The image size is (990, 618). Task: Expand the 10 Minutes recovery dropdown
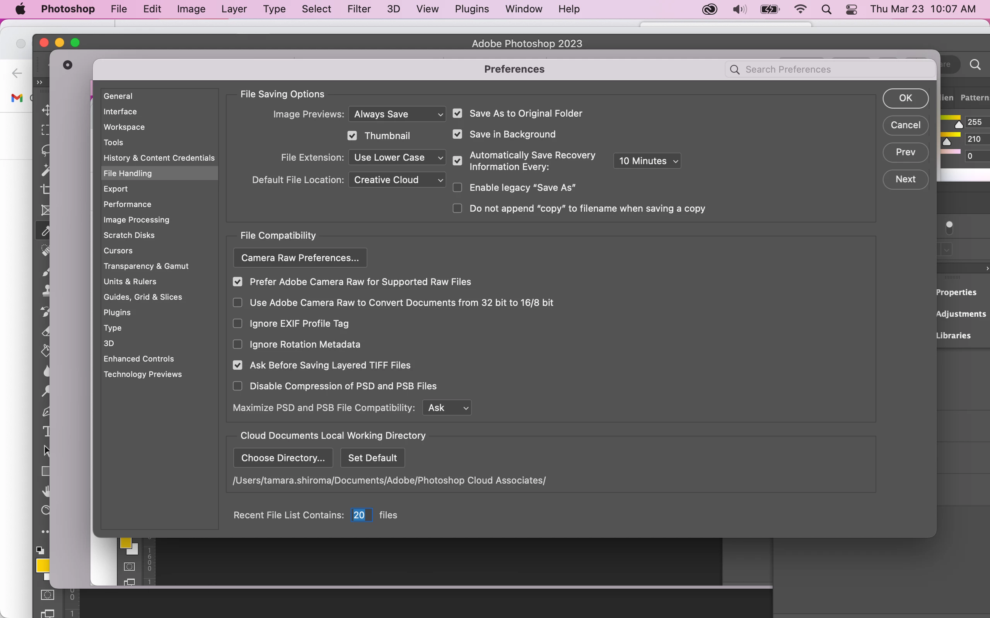click(x=647, y=161)
